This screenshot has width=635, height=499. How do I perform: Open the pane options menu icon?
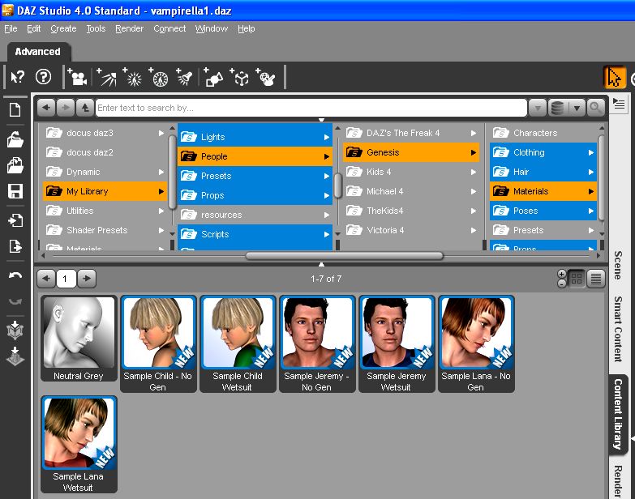point(619,104)
